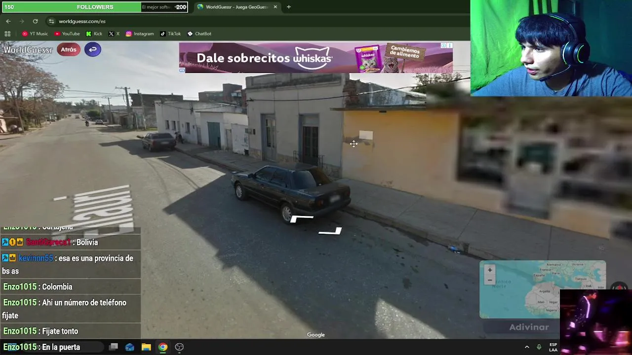Select the WorldGuessr browser tab

click(237, 7)
